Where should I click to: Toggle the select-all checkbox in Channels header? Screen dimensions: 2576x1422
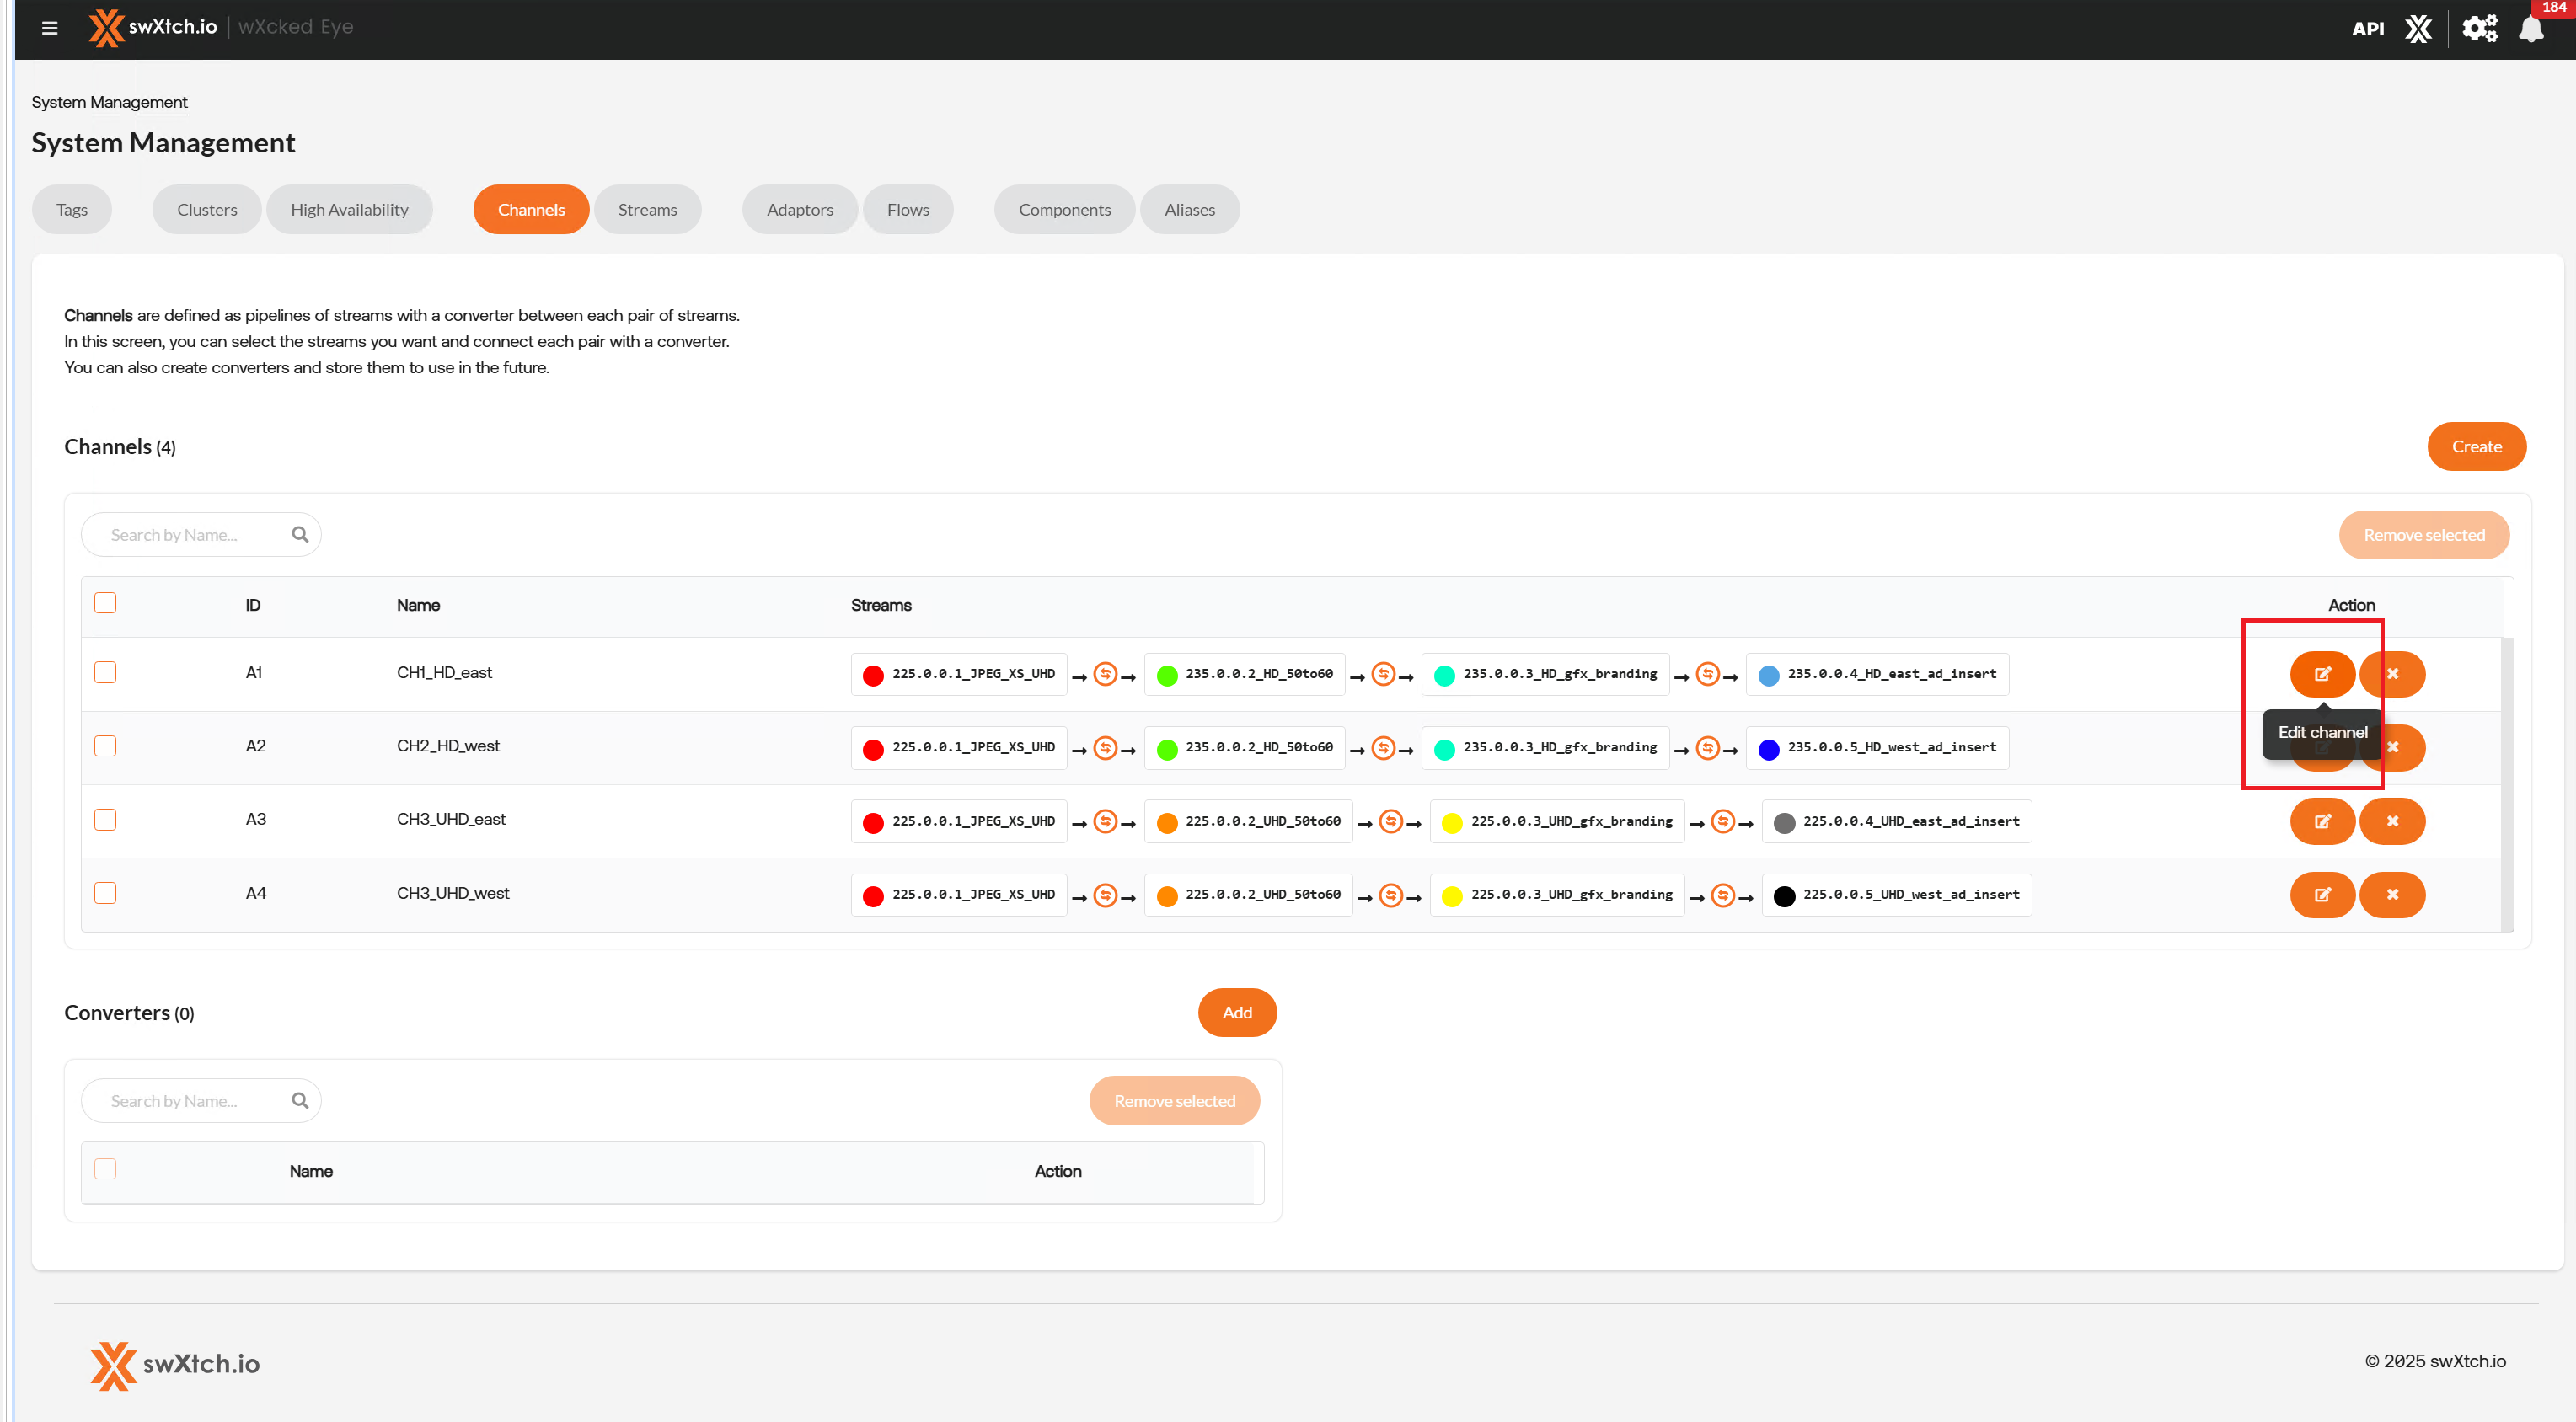pyautogui.click(x=105, y=603)
